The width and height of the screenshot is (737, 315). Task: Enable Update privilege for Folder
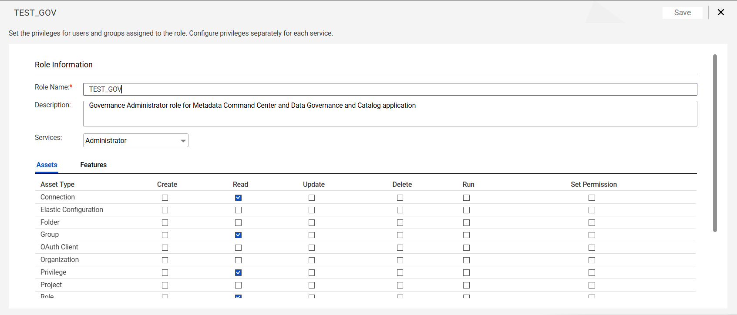[312, 222]
